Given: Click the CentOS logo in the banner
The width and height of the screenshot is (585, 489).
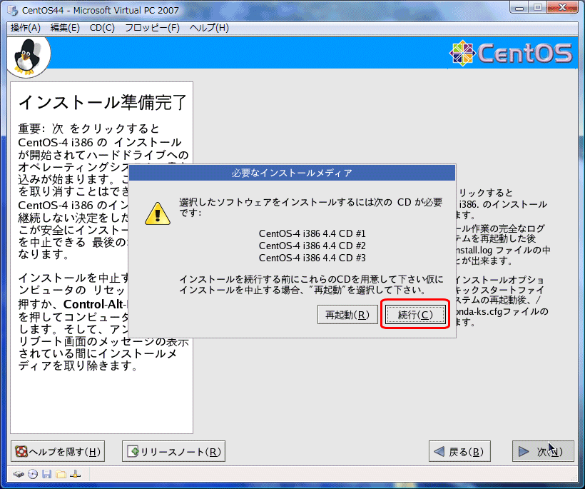Looking at the screenshot, I should click(511, 53).
